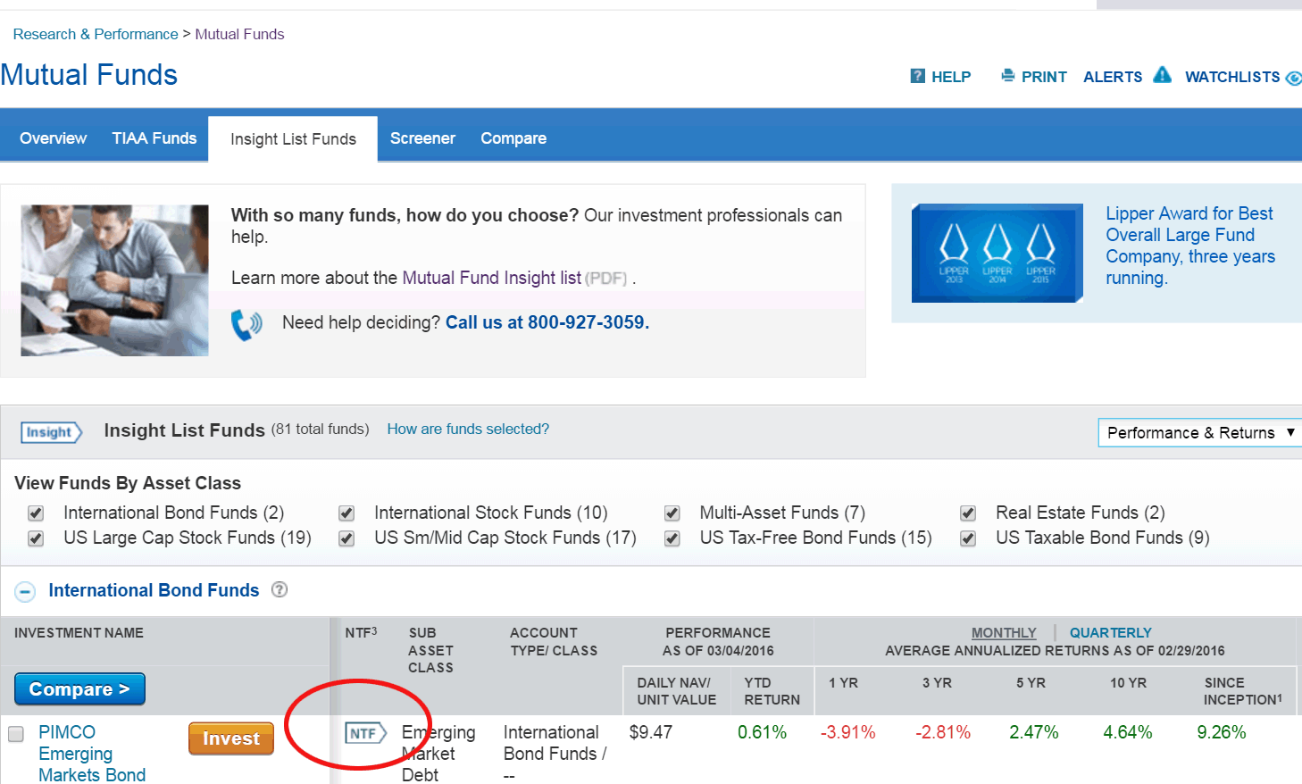Switch returns view to Monthly
Screen dimensions: 1302x784
1004,633
